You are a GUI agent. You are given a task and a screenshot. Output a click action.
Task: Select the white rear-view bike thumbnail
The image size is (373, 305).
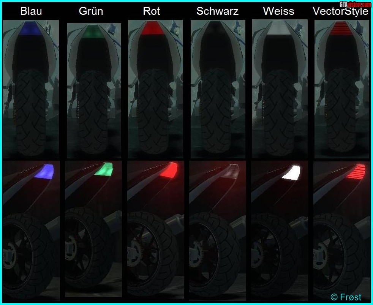280,89
